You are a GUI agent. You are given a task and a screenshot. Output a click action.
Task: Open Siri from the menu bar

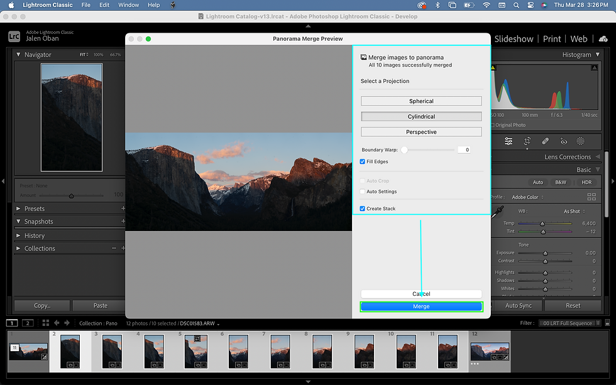[544, 5]
